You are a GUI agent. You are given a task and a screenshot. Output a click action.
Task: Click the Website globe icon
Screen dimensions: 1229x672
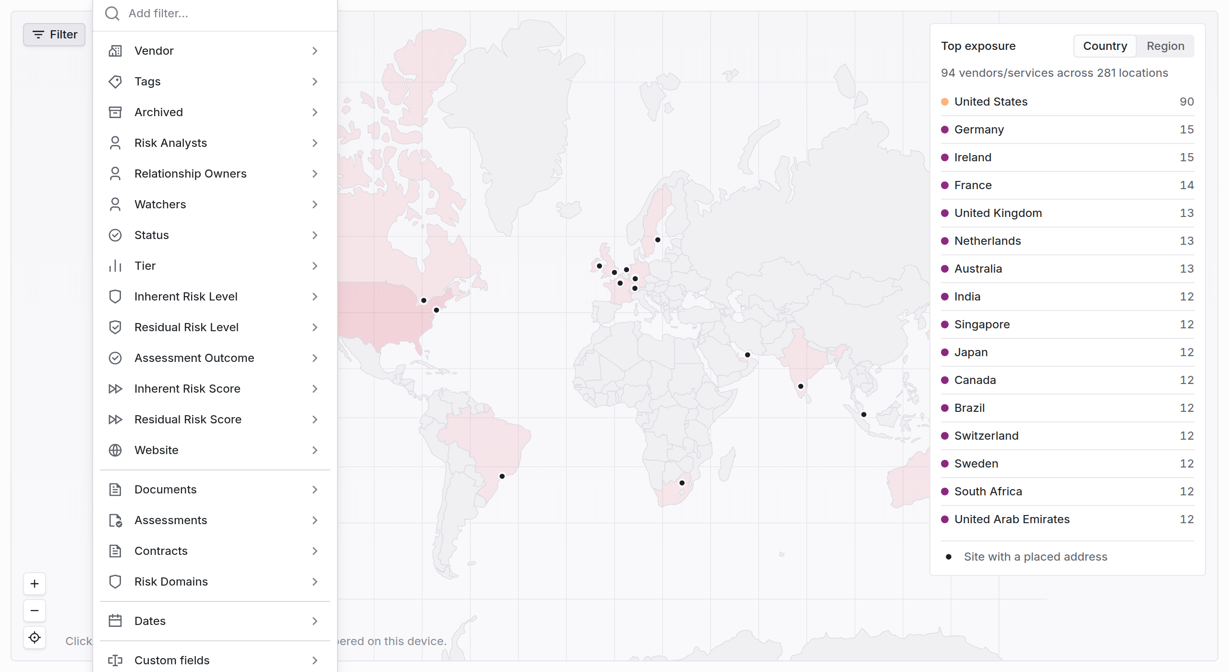[115, 450]
